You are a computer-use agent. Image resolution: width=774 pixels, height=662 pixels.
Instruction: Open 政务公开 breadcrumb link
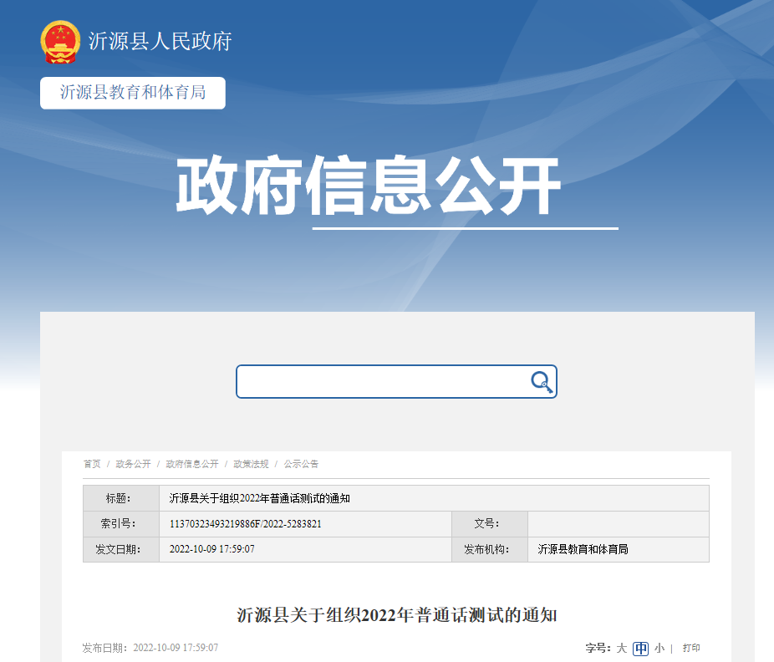[x=133, y=464]
